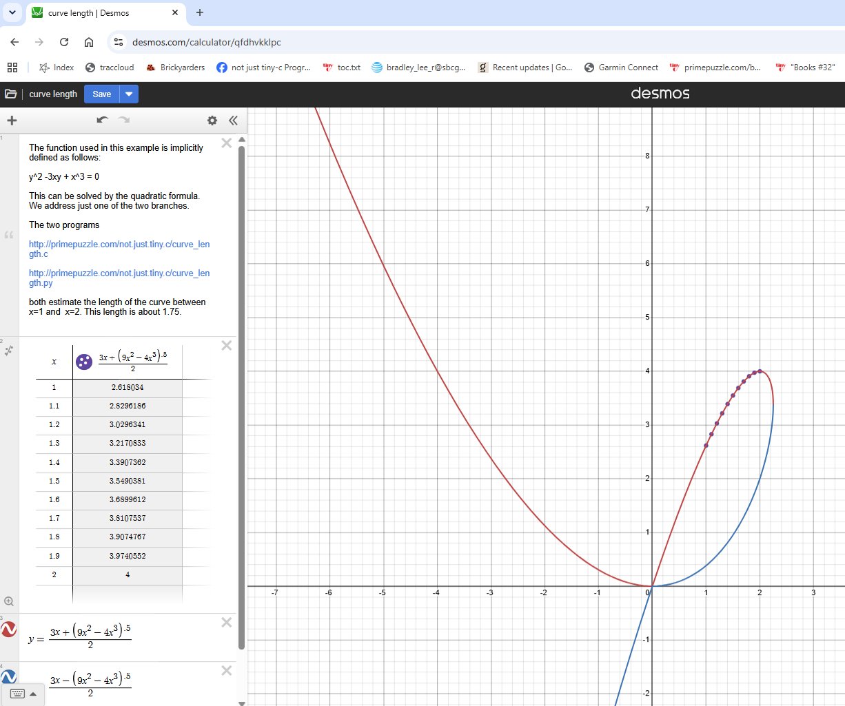Open the expression list settings gear
Image resolution: width=845 pixels, height=706 pixels.
tap(212, 121)
